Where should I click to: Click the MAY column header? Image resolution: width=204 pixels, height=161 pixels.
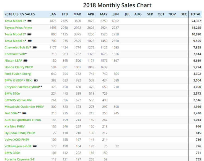click(104, 14)
